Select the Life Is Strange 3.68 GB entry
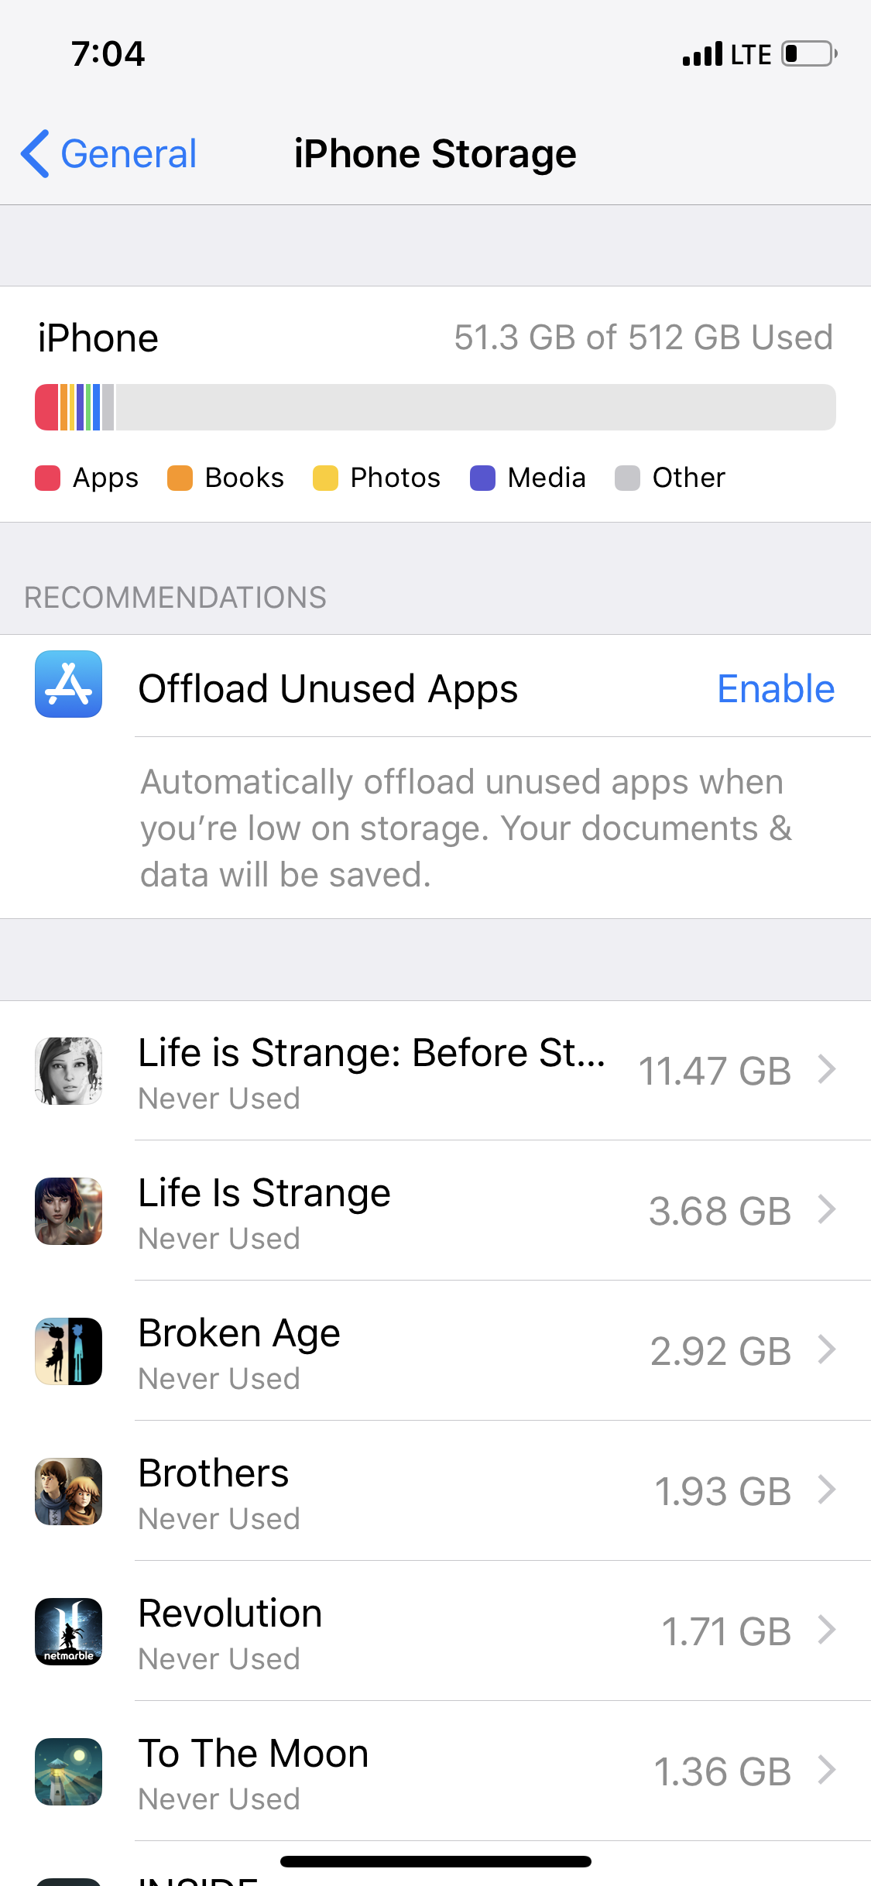Screen dimensions: 871x1886 tap(435, 1211)
